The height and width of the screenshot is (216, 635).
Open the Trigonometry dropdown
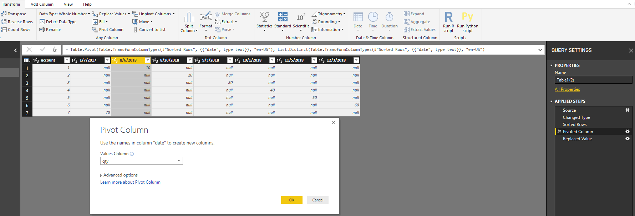329,14
